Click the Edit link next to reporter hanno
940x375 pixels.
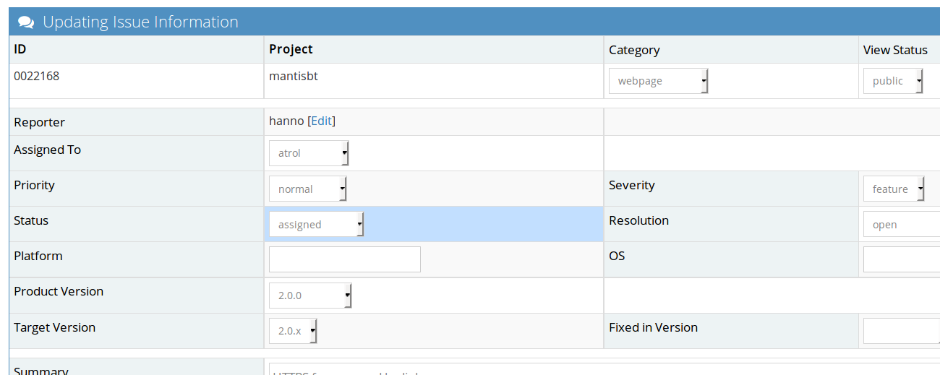pos(322,121)
